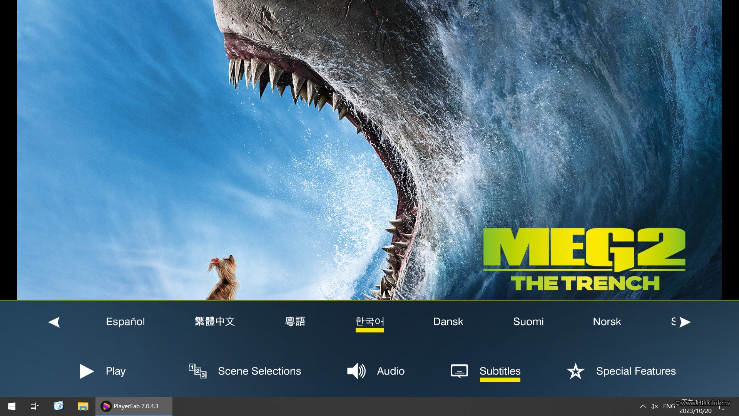The height and width of the screenshot is (416, 739).
Task: Choose Dansk subtitle language
Action: [x=448, y=322]
